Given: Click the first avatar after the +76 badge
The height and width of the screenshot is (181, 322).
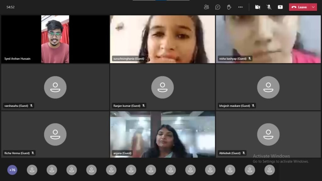Looking at the screenshot, I should [32, 170].
